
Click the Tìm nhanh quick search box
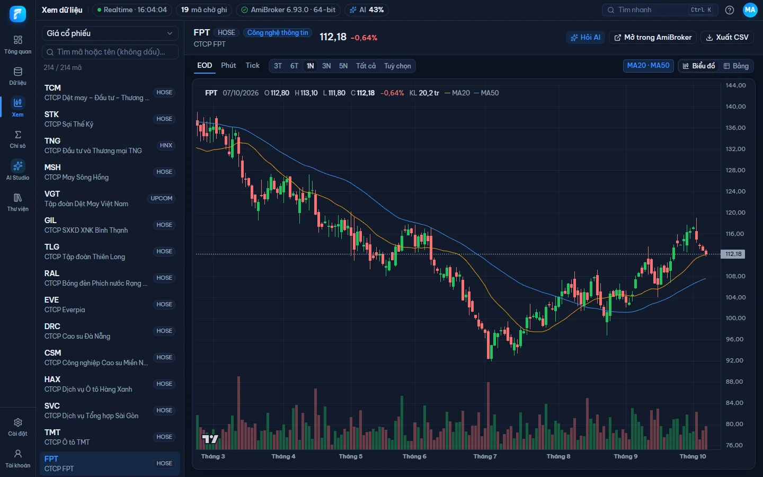click(660, 10)
